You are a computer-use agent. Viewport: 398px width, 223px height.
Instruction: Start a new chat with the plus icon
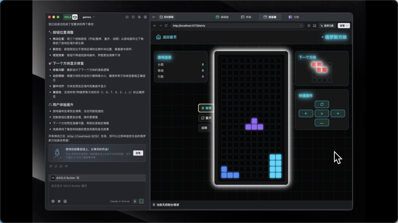(x=127, y=17)
